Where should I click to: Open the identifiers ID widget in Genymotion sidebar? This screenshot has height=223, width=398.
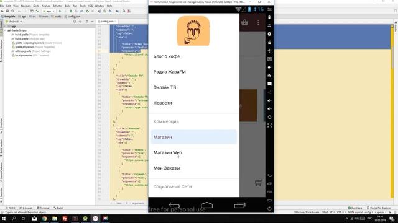(x=269, y=59)
